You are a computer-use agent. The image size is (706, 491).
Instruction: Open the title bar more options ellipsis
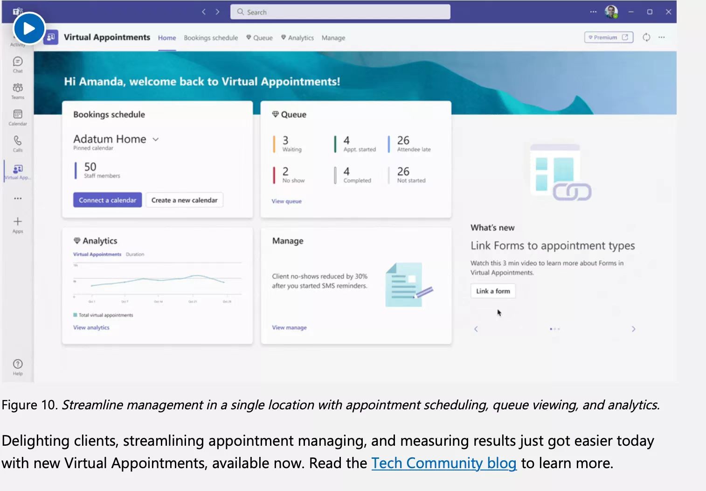[593, 12]
